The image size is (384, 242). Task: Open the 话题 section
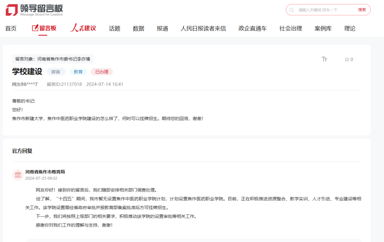click(x=114, y=28)
